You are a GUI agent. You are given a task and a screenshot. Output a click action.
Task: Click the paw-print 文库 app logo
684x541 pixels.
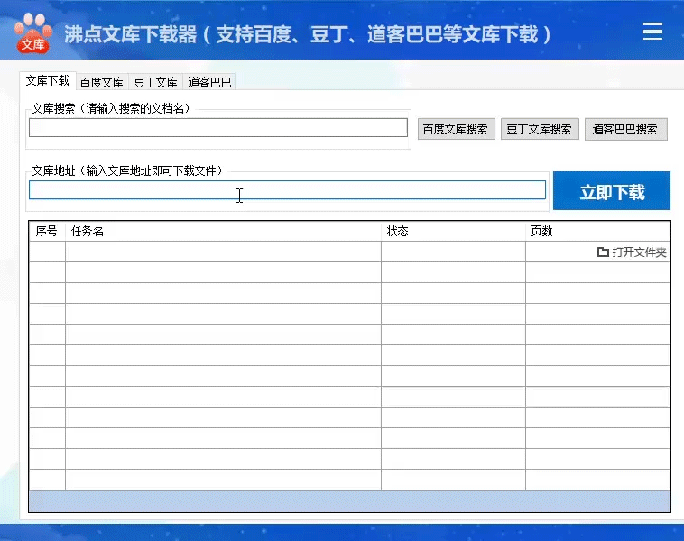pyautogui.click(x=32, y=32)
